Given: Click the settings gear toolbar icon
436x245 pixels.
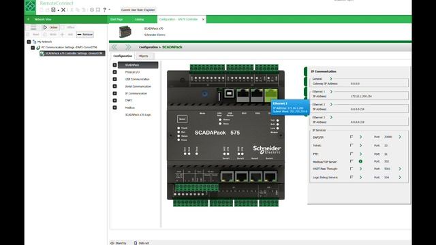Looking at the screenshot, I should coord(92,10).
